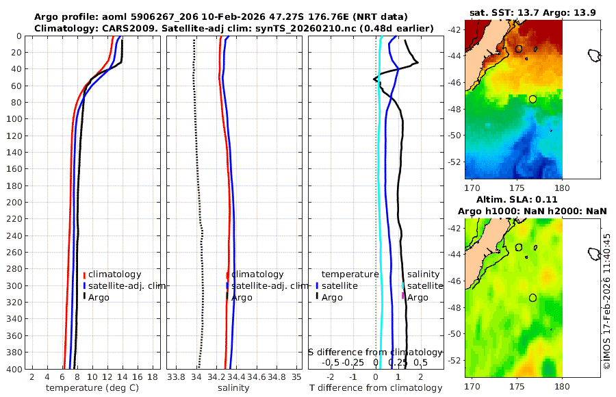Click the Argo profile title text
The height and width of the screenshot is (397, 616).
pos(221,17)
